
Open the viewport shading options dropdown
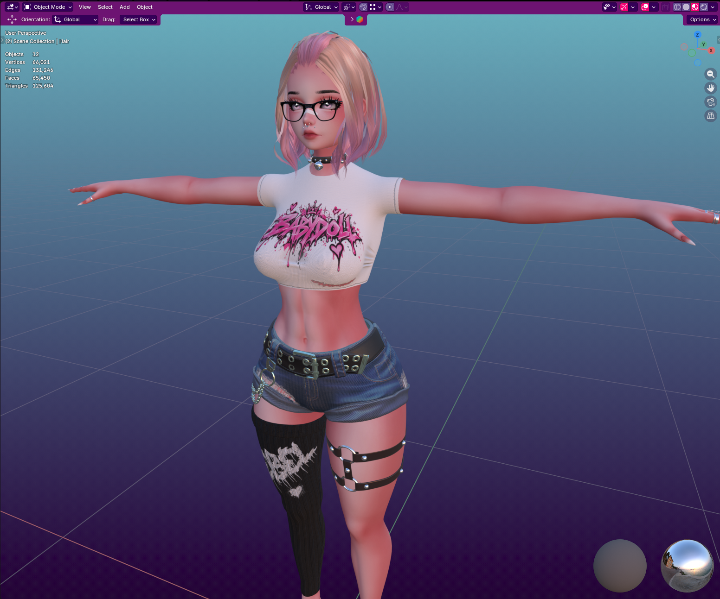tap(713, 7)
